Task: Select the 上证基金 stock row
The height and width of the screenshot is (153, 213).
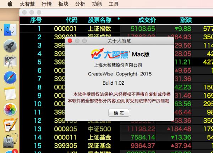Action: click(x=99, y=137)
